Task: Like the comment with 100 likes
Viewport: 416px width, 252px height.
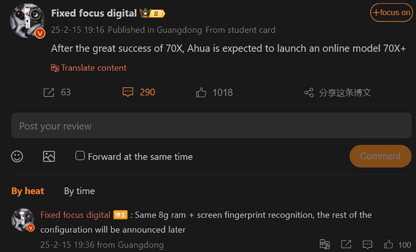Action: pos(389,244)
